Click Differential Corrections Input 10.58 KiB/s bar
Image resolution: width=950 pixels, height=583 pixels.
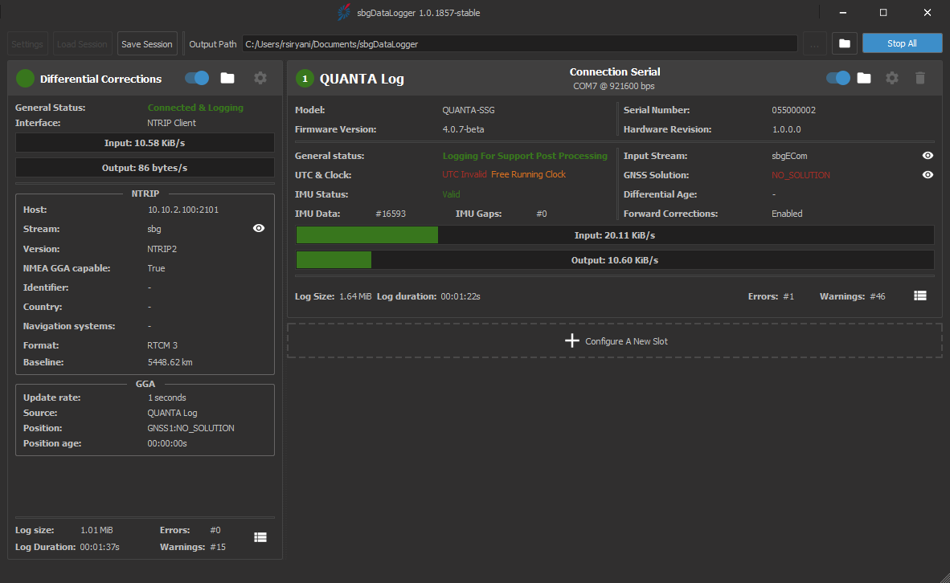click(x=145, y=143)
